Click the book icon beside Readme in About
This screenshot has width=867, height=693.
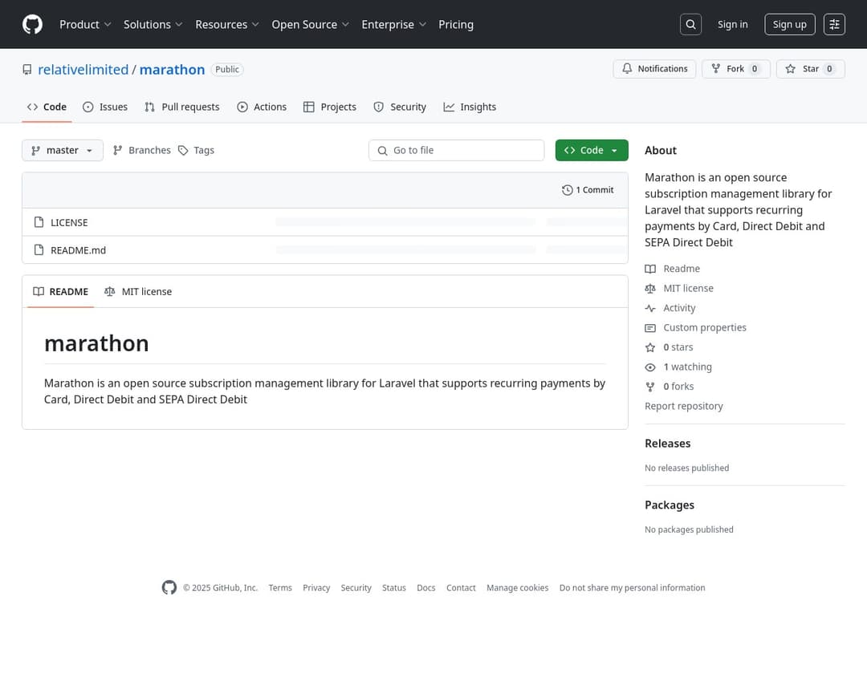[650, 269]
